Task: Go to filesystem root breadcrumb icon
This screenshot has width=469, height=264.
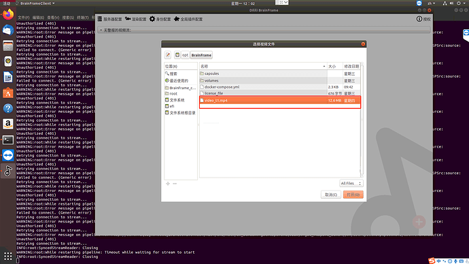Action: pos(177,55)
